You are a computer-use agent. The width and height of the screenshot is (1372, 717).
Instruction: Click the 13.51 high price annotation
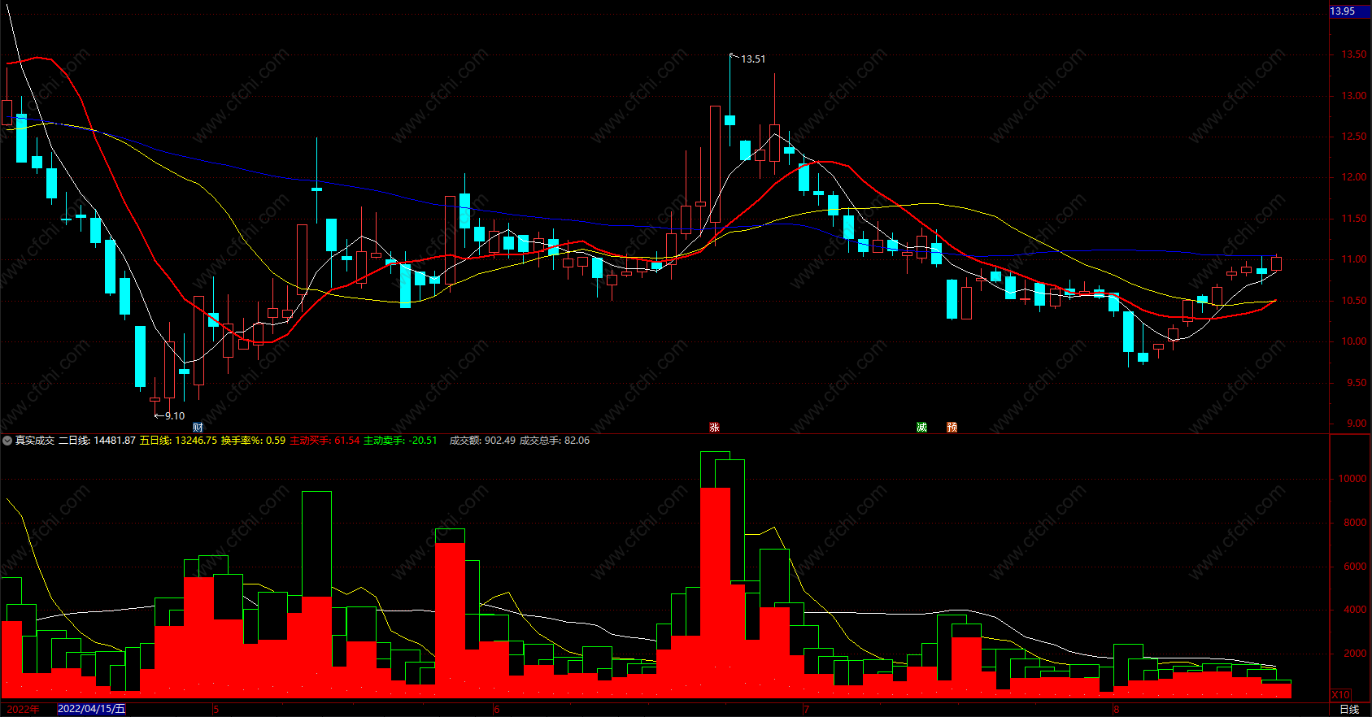pyautogui.click(x=753, y=59)
